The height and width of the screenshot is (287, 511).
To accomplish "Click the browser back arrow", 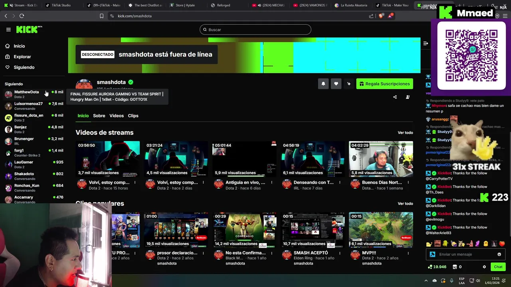I will pos(6,16).
